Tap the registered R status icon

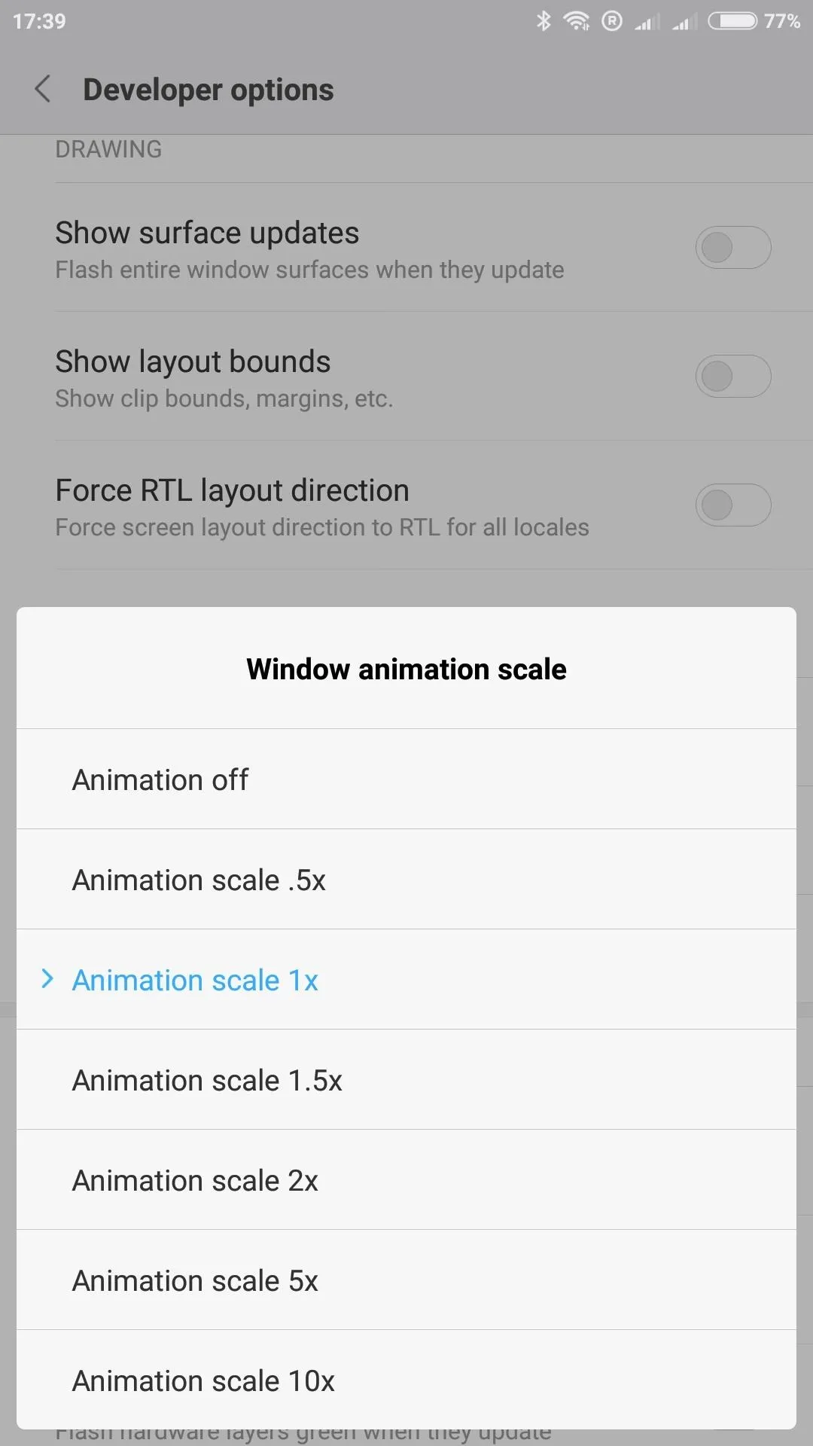(612, 21)
